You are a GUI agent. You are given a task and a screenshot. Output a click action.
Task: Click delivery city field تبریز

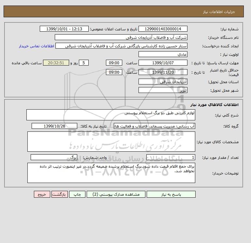click(163, 90)
